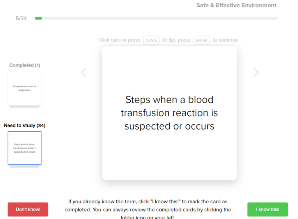The width and height of the screenshot is (298, 219).
Task: Click the 'Don't know!' button
Action: (28, 209)
